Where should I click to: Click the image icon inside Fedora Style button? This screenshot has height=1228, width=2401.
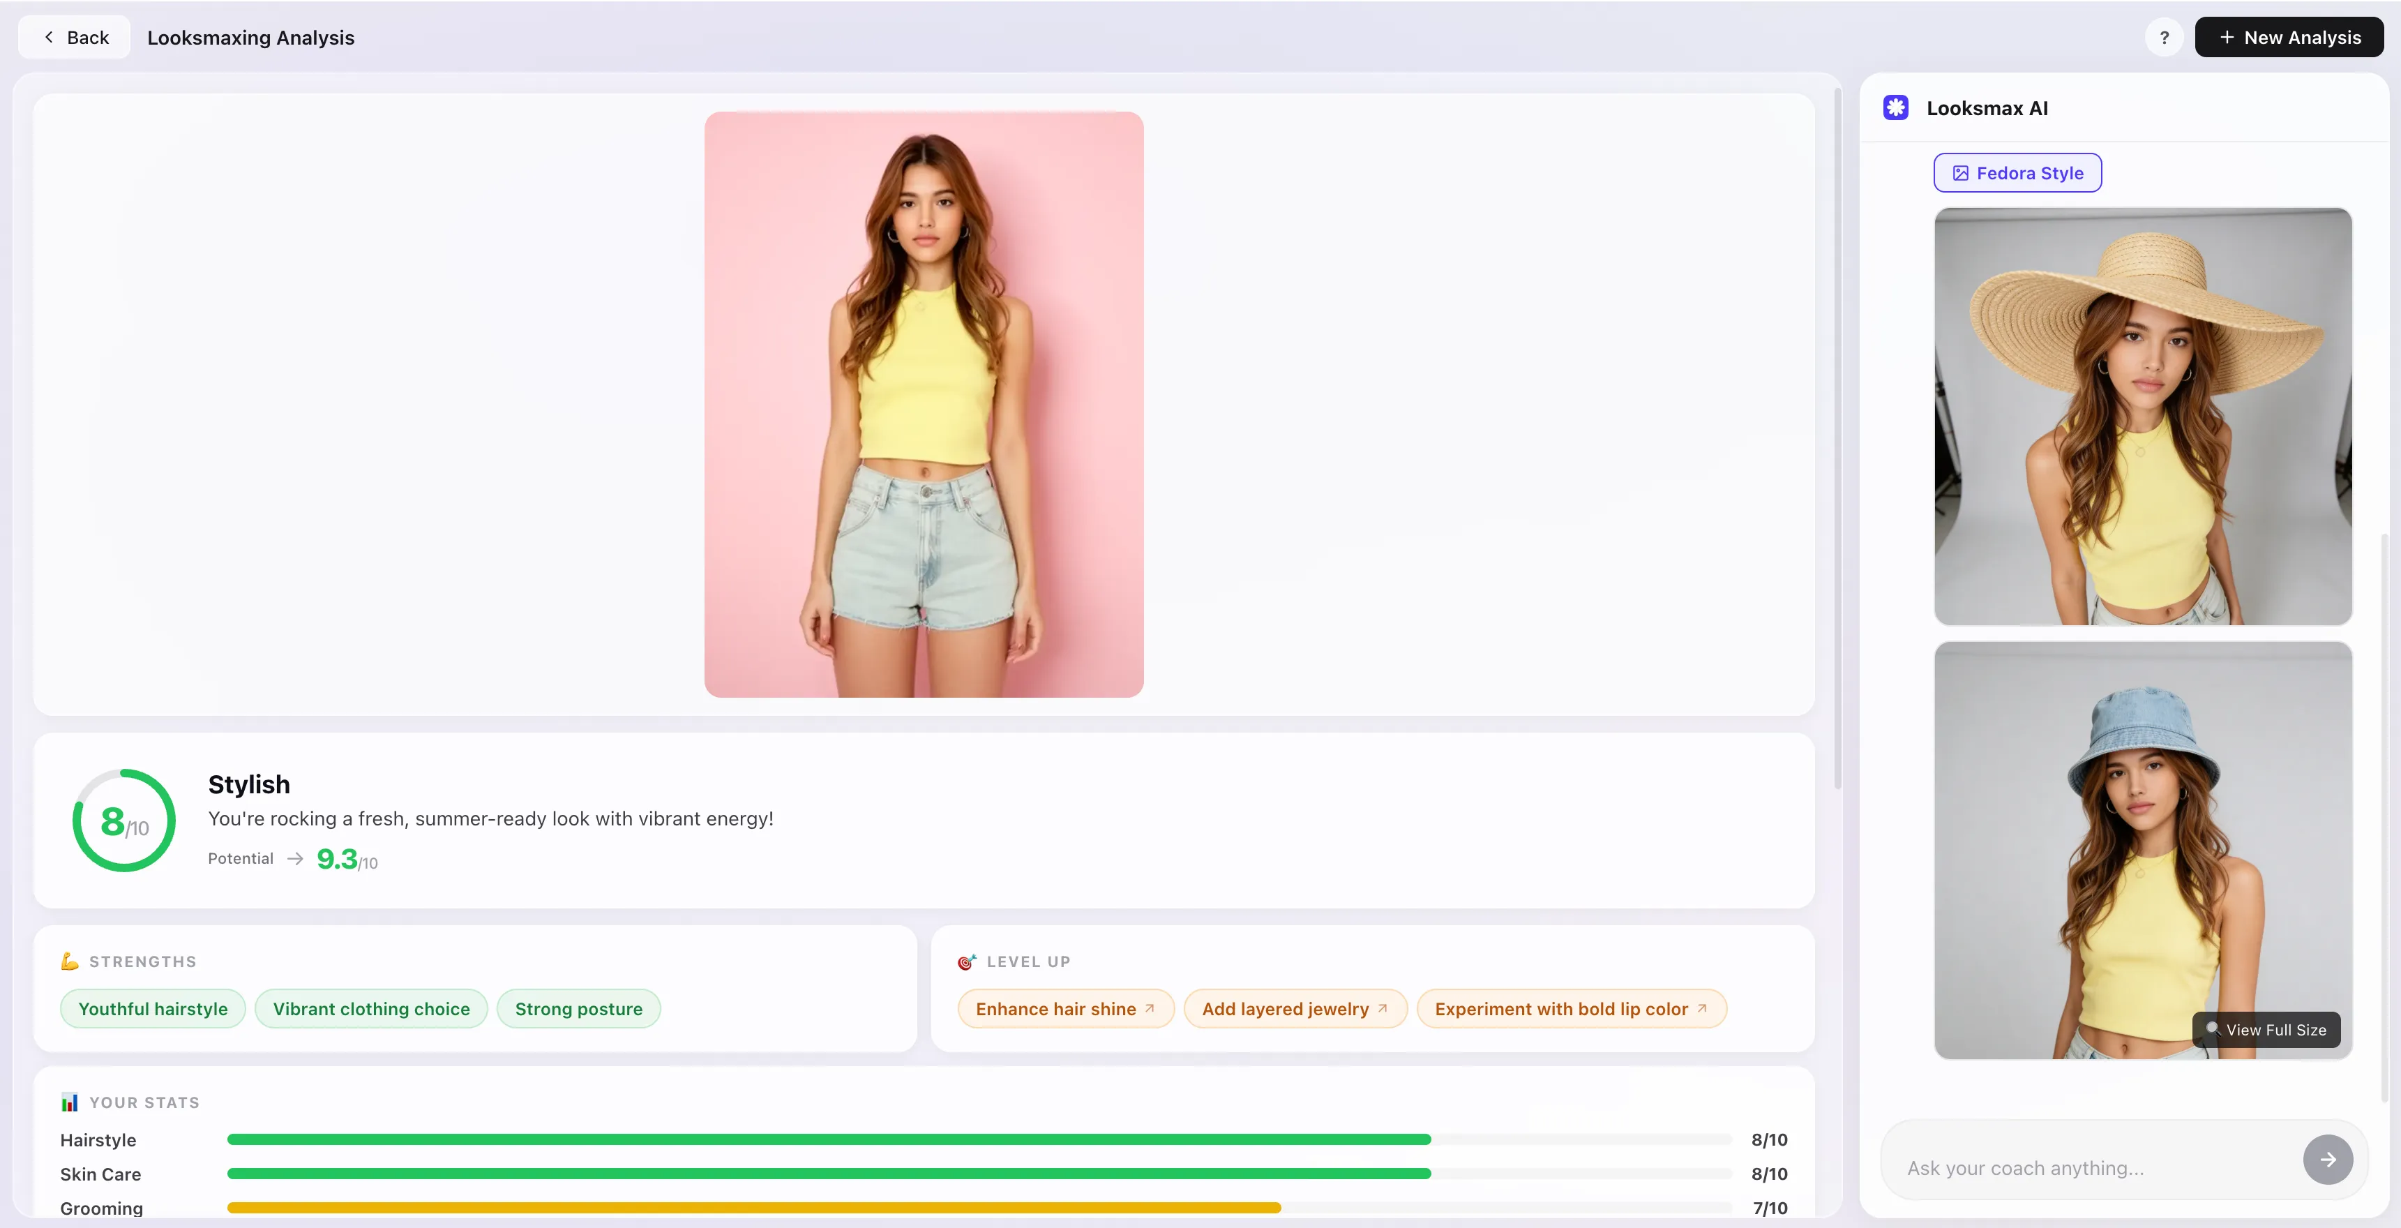[x=1961, y=172]
